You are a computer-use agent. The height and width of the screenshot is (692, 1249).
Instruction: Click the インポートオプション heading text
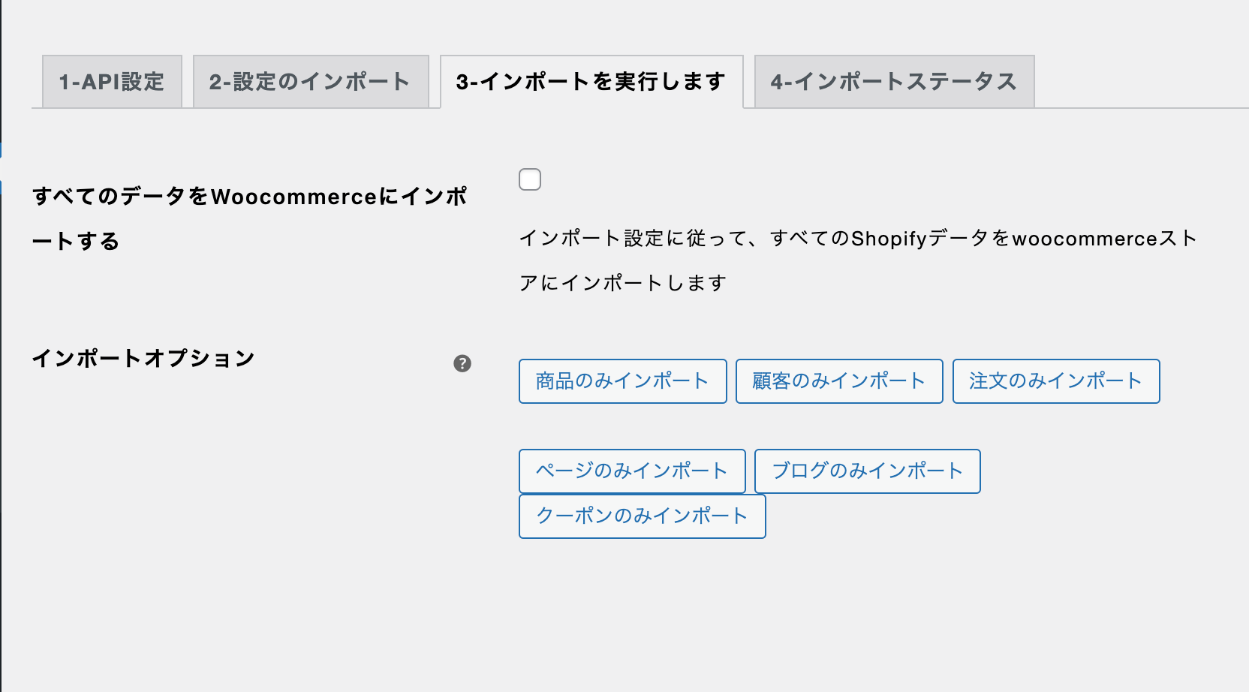(x=143, y=358)
